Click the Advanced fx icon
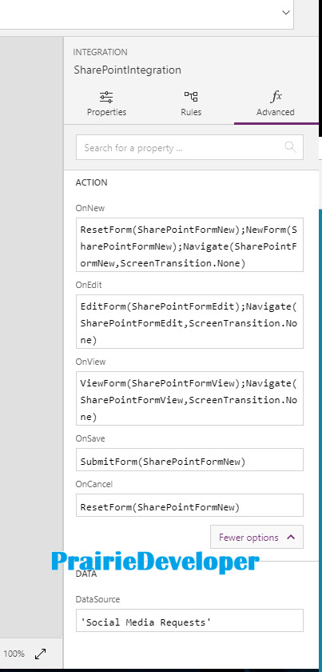Viewport: 322px width, 672px height. coord(276,97)
